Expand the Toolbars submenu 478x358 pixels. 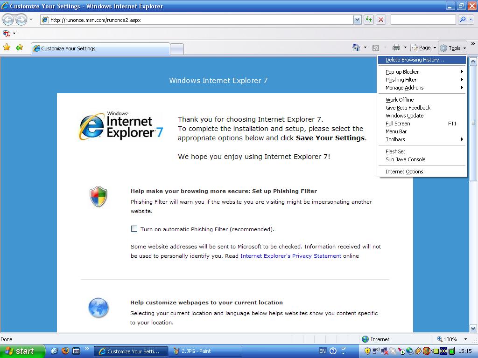point(422,139)
